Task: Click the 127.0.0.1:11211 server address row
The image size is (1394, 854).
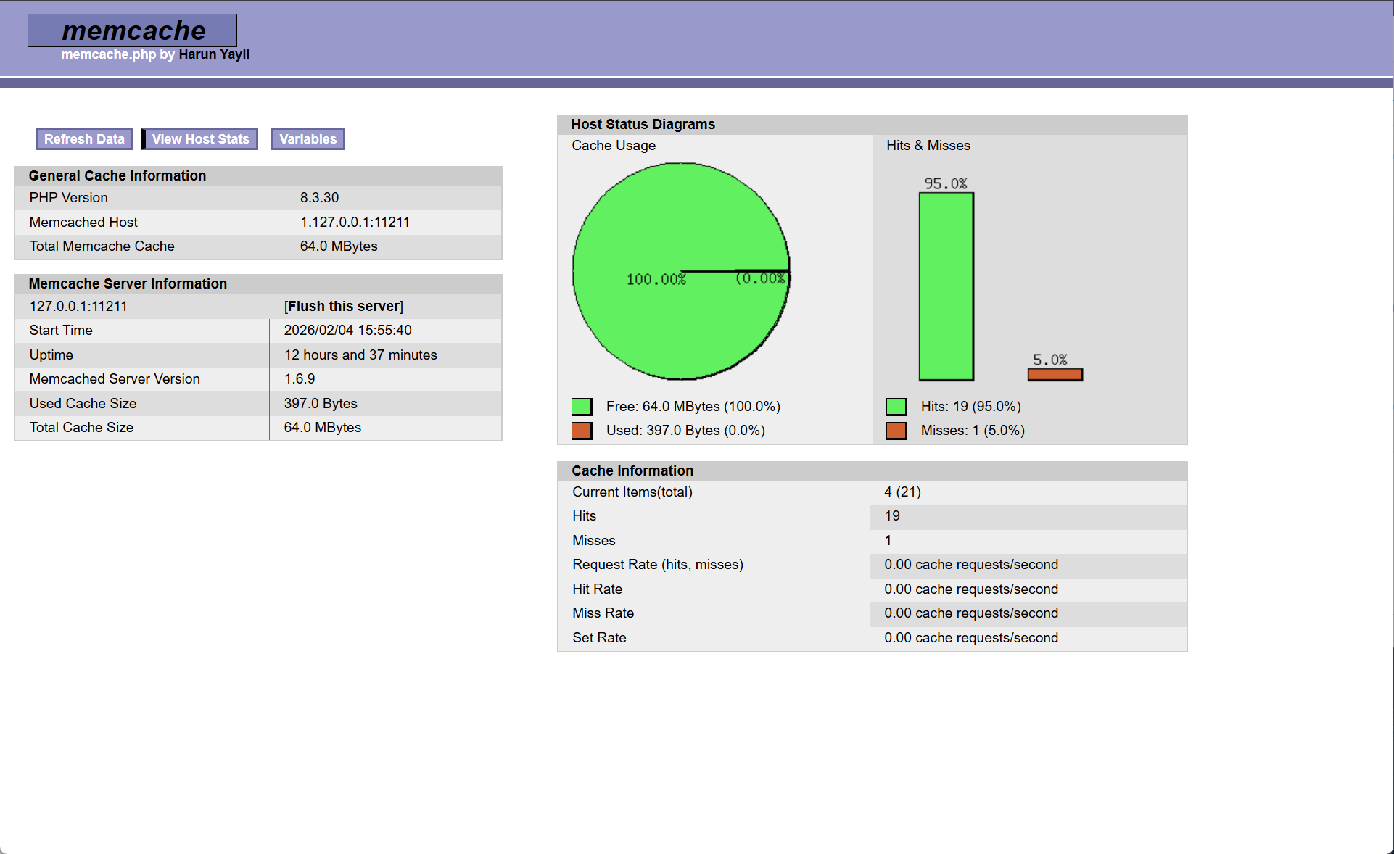Action: pos(78,306)
